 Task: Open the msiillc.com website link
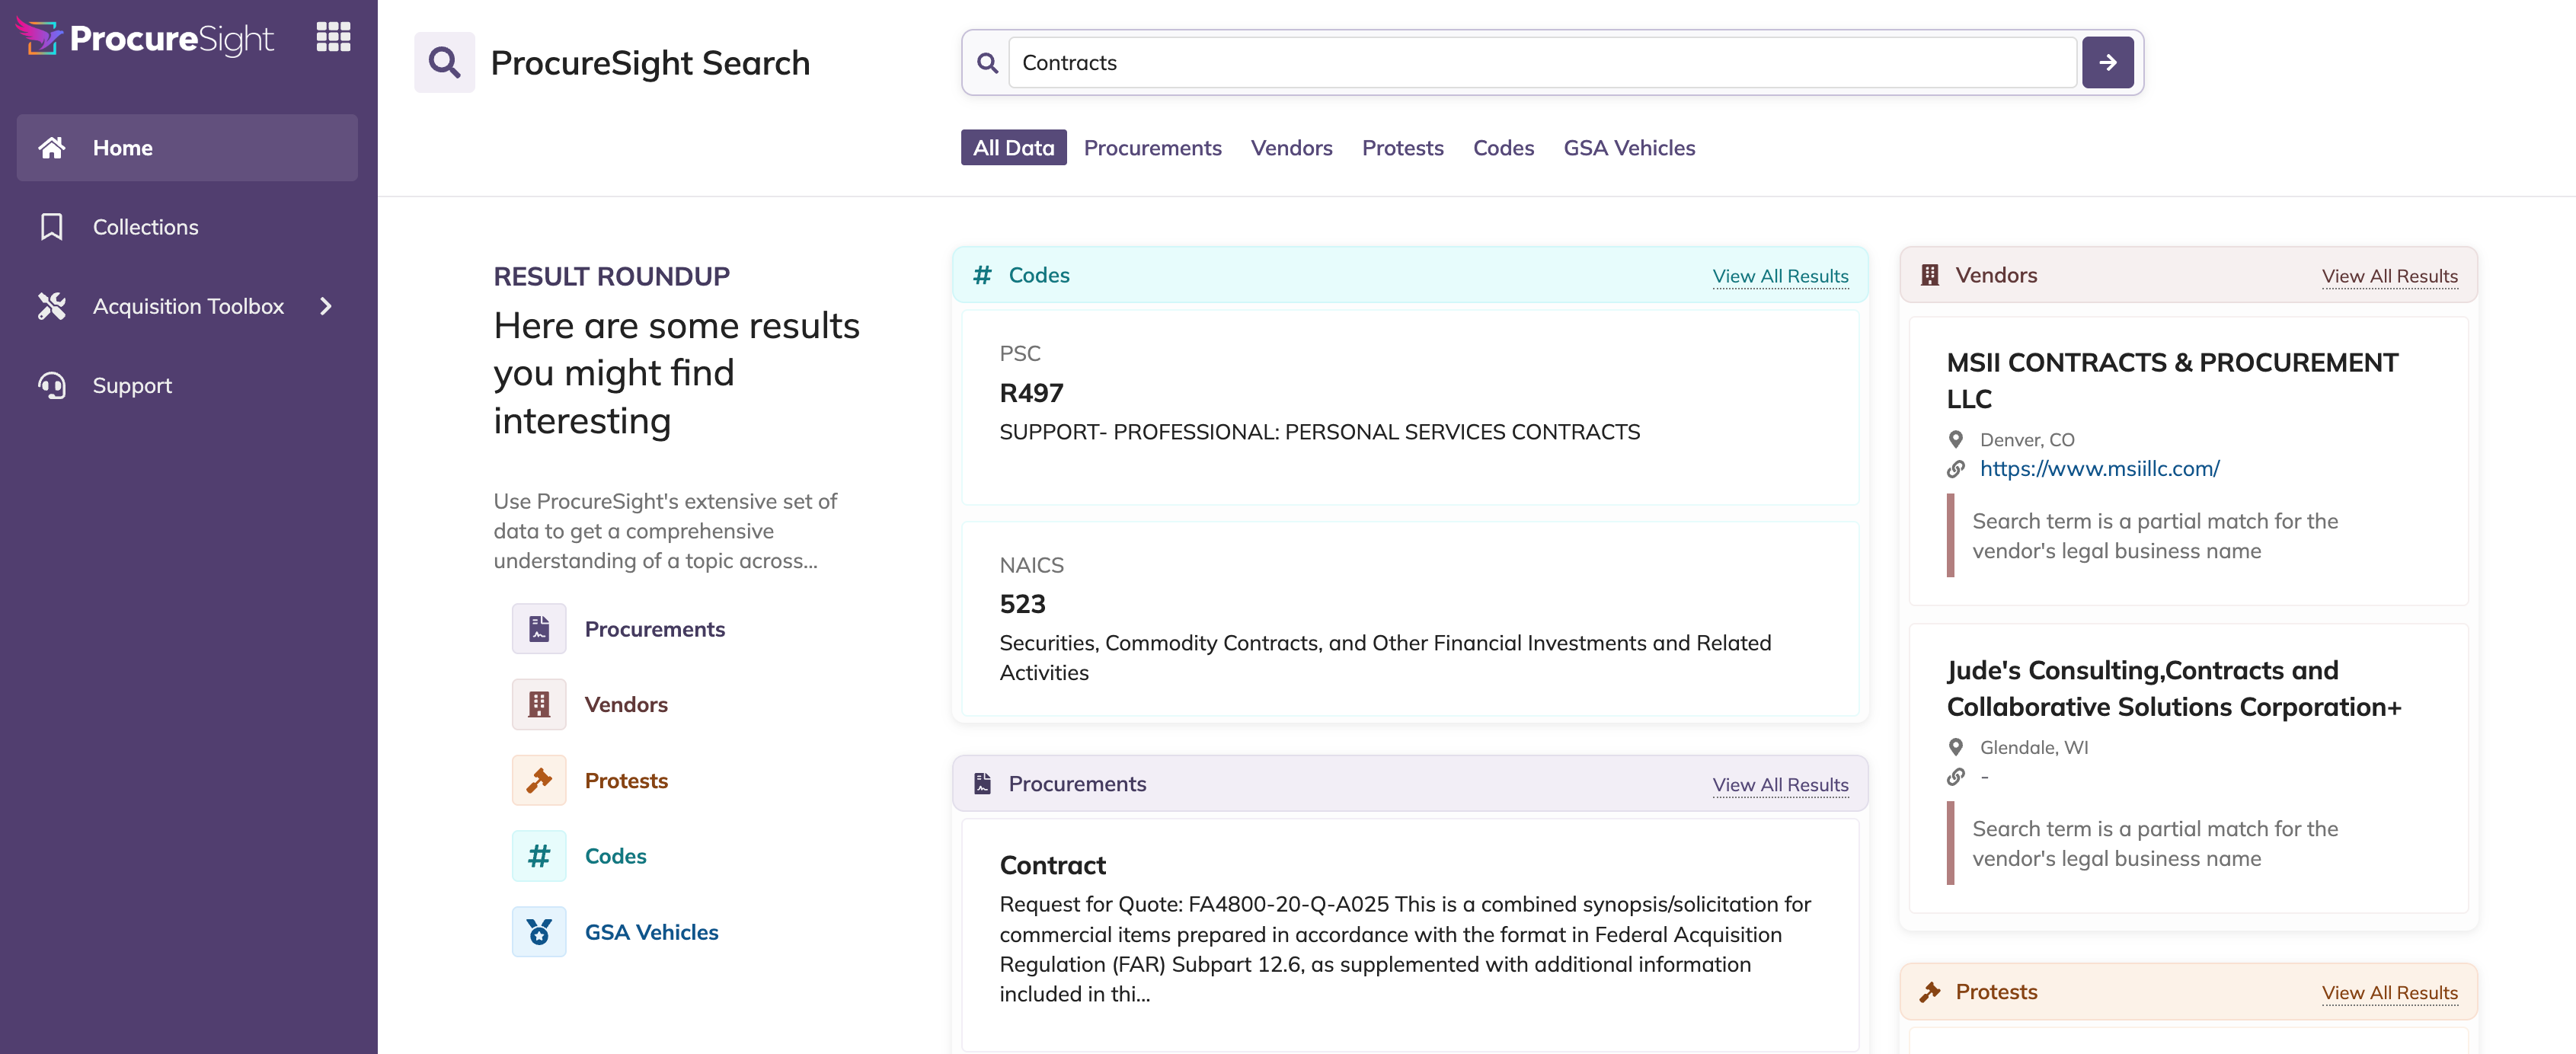click(2099, 469)
